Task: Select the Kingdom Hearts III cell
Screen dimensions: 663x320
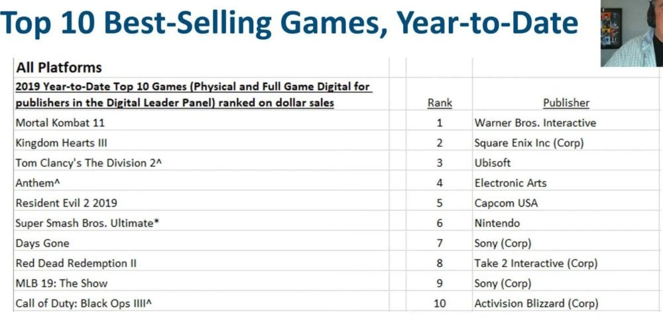Action: point(61,142)
